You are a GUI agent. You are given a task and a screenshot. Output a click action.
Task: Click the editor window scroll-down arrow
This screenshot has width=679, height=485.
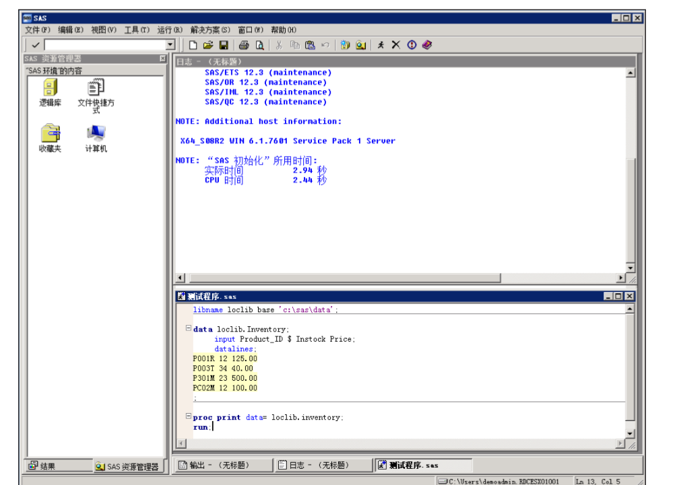630,434
